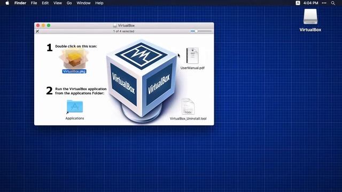Open the View menu
The width and height of the screenshot is (342, 192).
point(58,3)
